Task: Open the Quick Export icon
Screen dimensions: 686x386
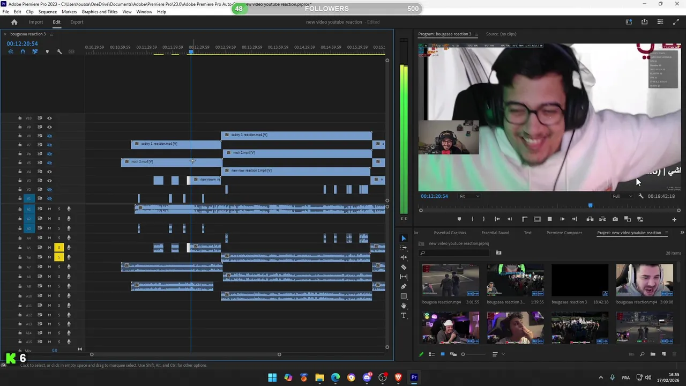Action: [645, 22]
